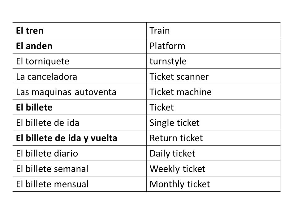Image resolution: width=297 pixels, height=223 pixels.
Task: Select the 'Platform' cell
Action: [213, 46]
